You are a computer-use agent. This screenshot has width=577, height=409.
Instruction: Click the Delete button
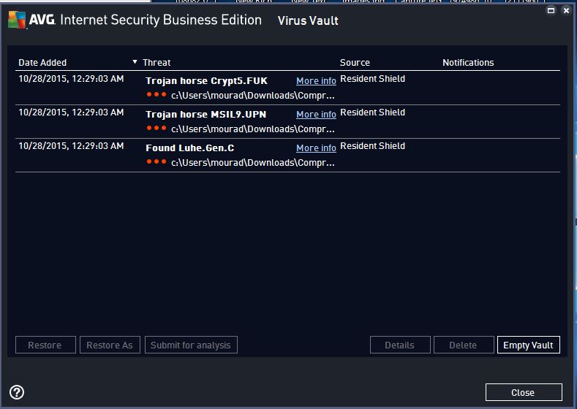464,345
